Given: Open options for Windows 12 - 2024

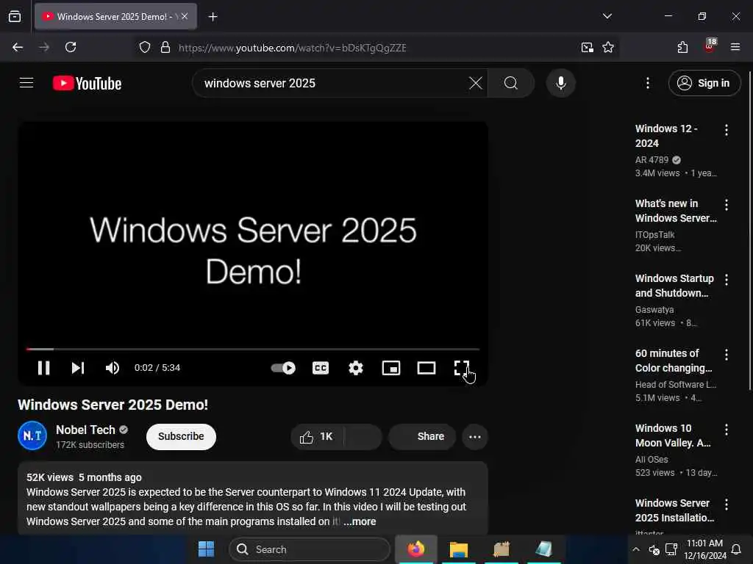Looking at the screenshot, I should [x=726, y=129].
